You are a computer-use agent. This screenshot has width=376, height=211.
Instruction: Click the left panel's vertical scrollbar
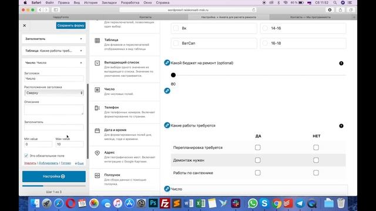(x=88, y=121)
